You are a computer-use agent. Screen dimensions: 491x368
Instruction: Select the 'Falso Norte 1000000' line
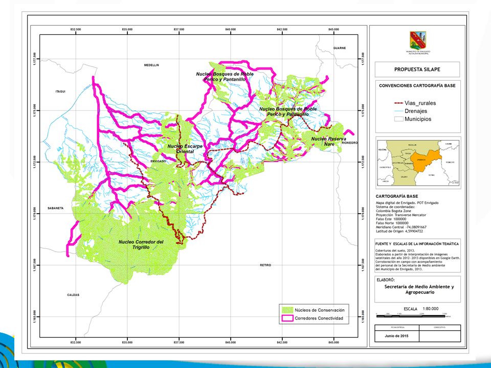point(392,223)
